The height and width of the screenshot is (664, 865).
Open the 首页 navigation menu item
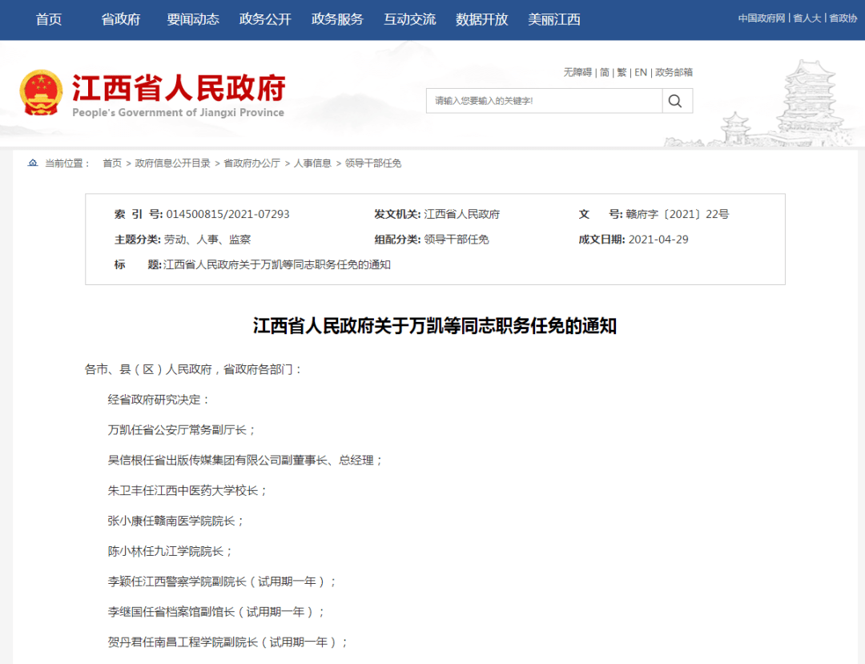click(48, 19)
